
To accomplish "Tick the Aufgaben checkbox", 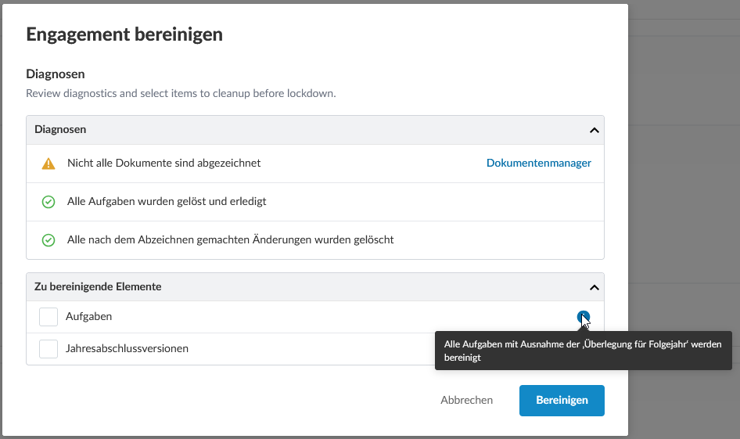I will [x=48, y=317].
